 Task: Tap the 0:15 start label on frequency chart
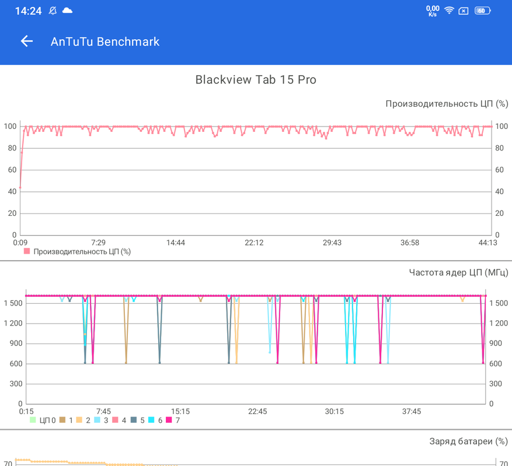coord(26,412)
